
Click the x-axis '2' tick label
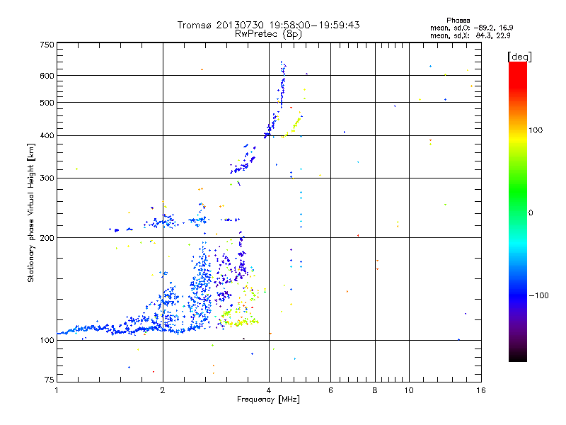click(163, 390)
